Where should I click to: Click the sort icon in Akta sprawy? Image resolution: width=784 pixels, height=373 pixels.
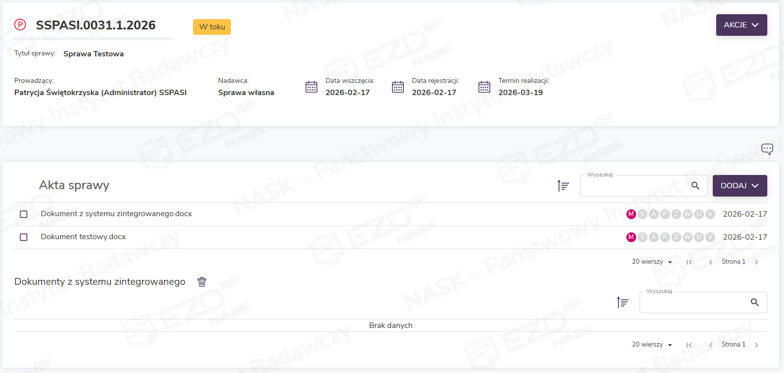point(563,186)
